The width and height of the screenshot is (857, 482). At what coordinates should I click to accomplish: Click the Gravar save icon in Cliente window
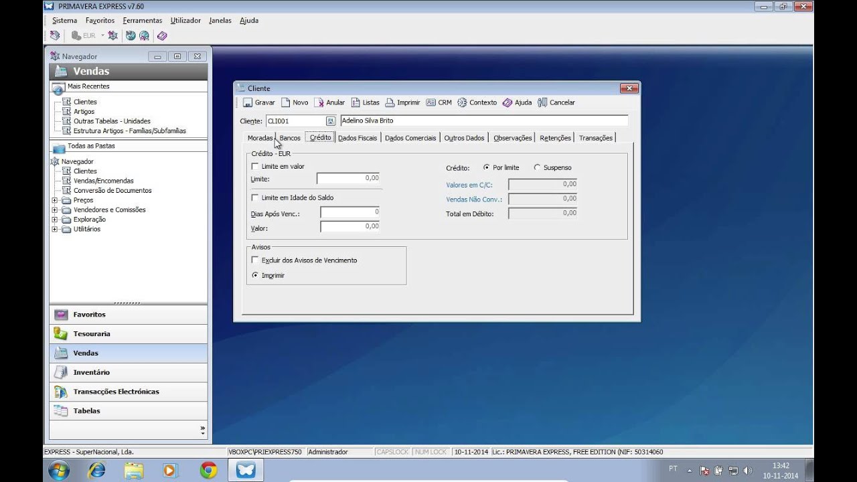[248, 102]
